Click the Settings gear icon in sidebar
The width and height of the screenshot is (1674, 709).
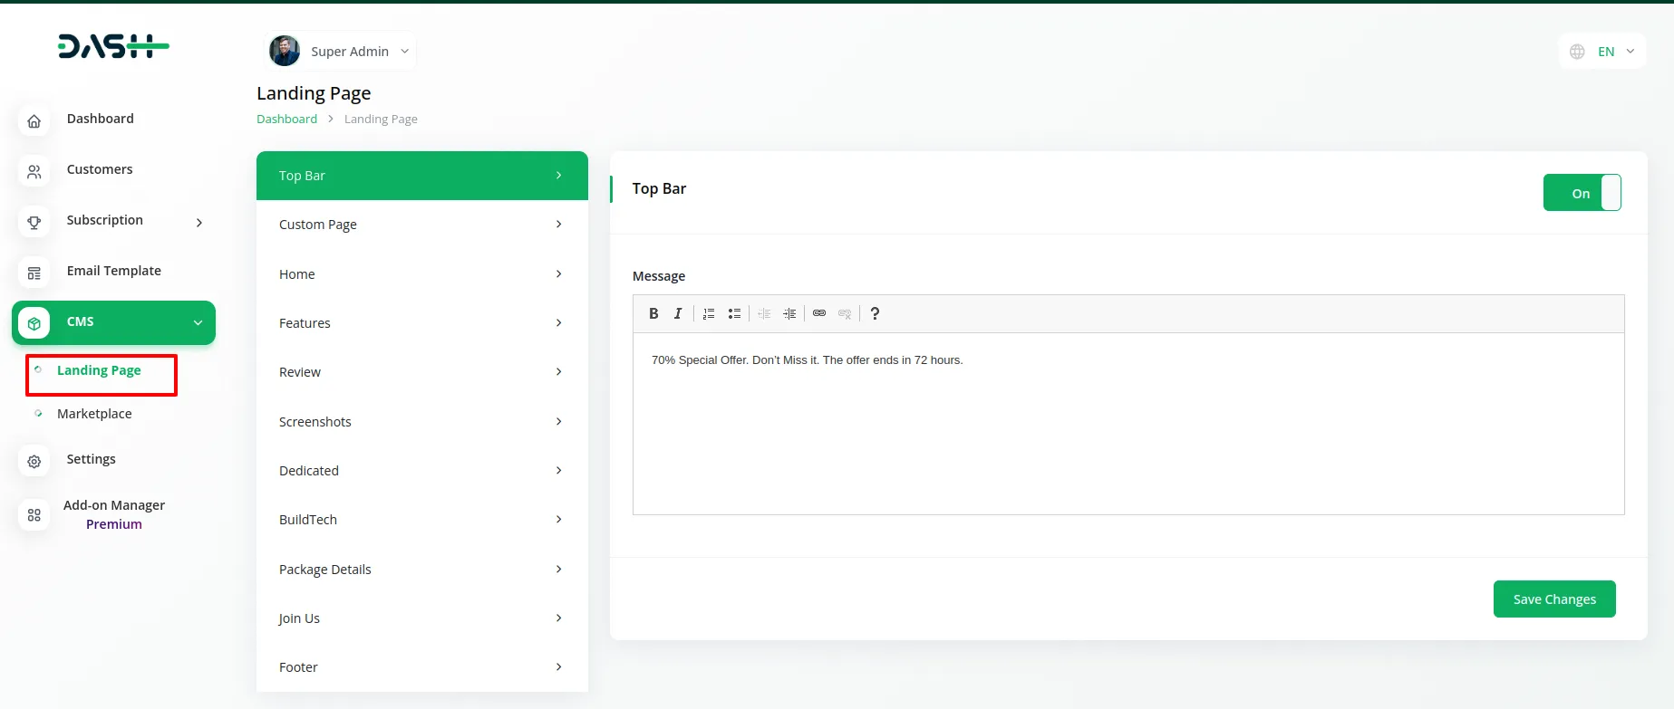tap(34, 461)
